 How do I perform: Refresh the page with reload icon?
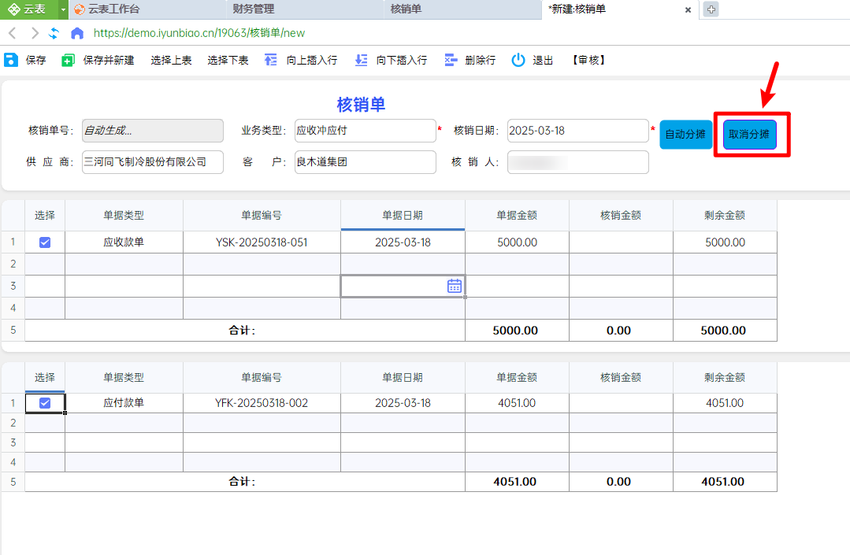tap(54, 33)
